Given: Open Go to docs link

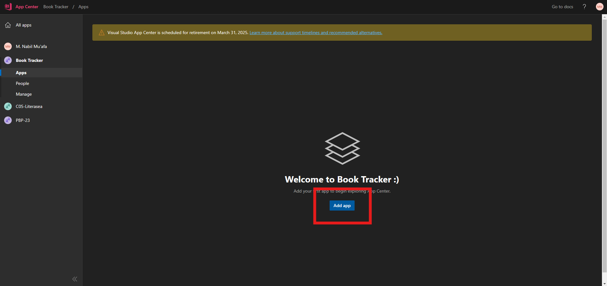Looking at the screenshot, I should (x=562, y=7).
